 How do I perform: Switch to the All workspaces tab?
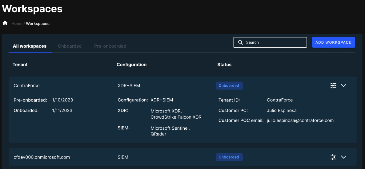point(30,46)
